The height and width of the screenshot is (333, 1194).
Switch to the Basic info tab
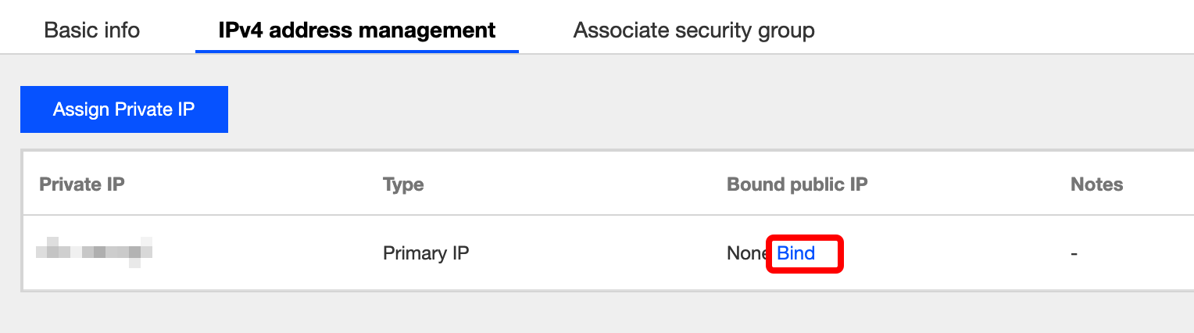[x=91, y=30]
